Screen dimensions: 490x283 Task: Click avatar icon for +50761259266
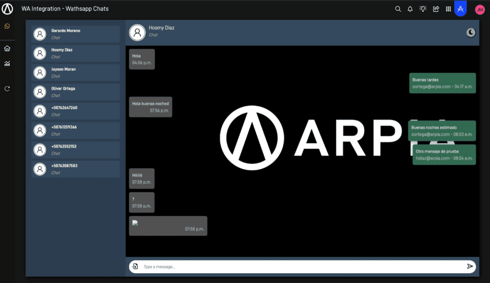(40, 131)
